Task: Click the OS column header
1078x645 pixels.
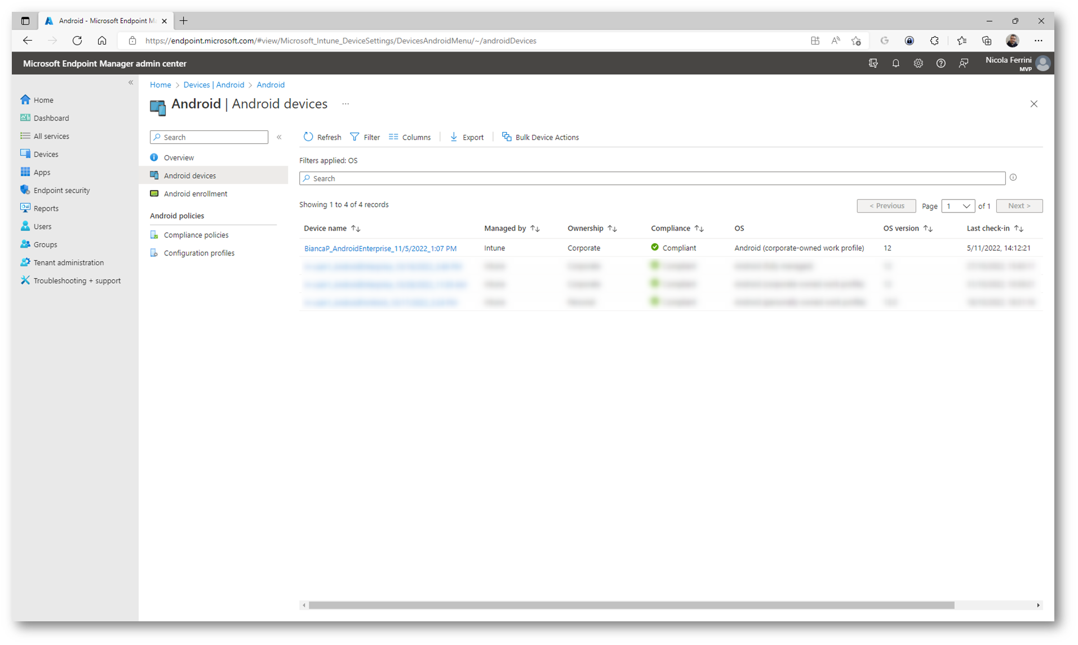Action: coord(739,228)
